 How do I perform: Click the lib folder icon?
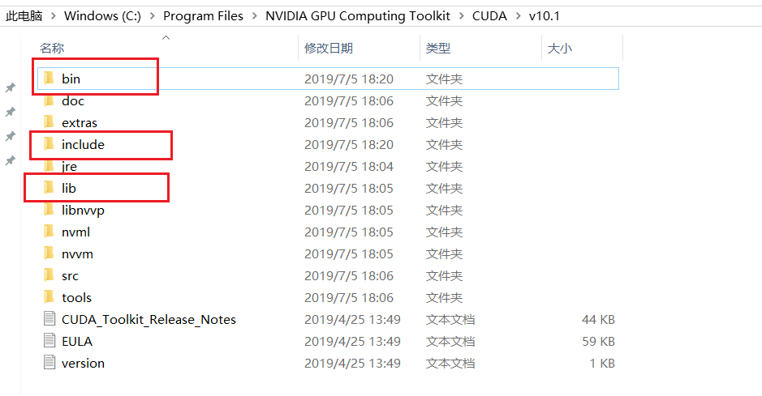[49, 188]
